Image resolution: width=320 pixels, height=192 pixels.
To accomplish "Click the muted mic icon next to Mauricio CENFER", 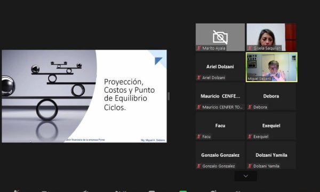I will click(x=199, y=107).
